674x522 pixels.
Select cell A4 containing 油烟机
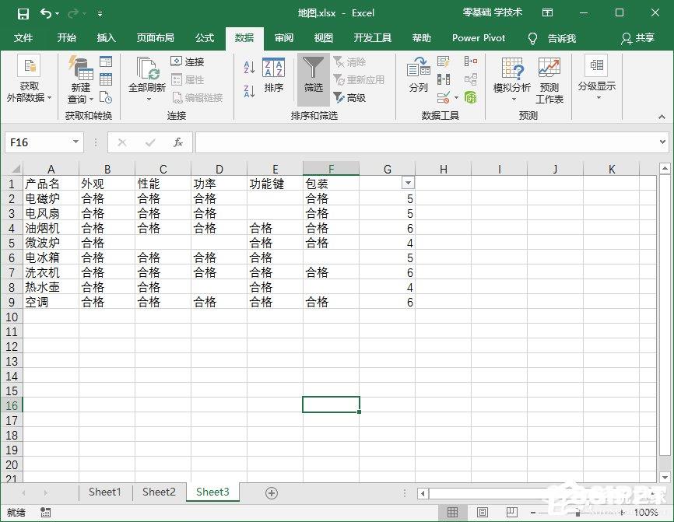click(x=51, y=228)
